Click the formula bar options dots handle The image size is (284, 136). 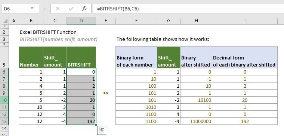point(44,9)
